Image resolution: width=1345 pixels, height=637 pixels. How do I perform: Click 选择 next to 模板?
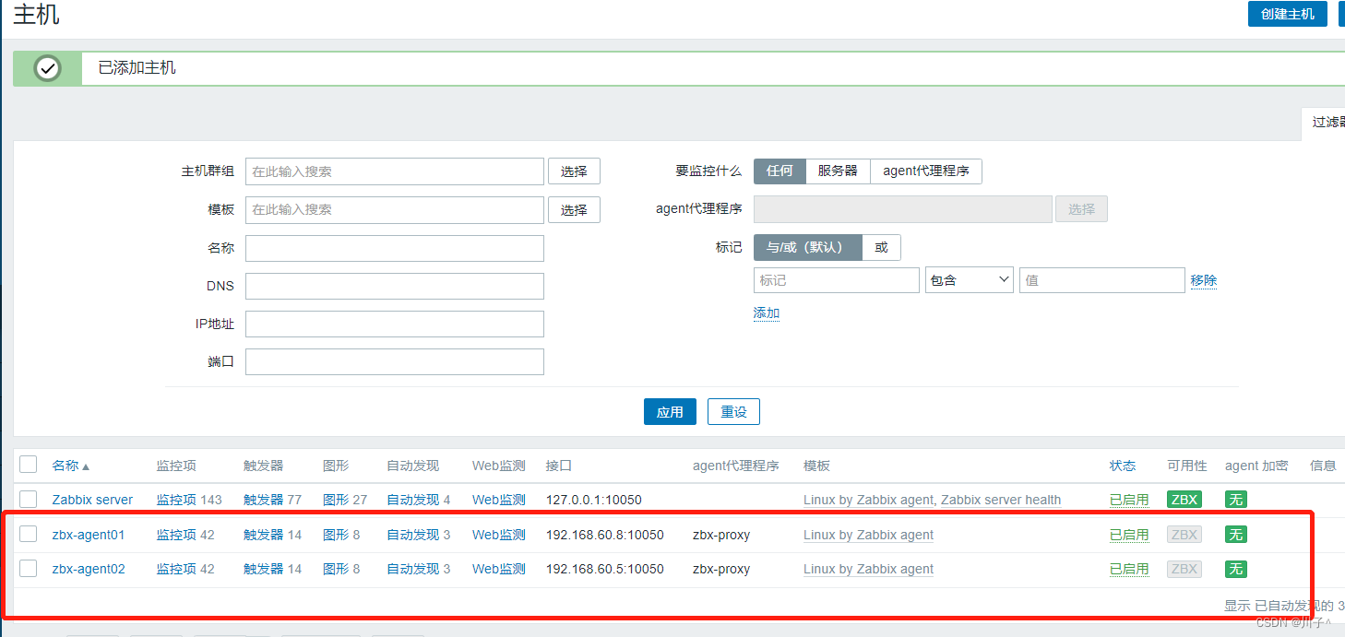[x=574, y=209]
